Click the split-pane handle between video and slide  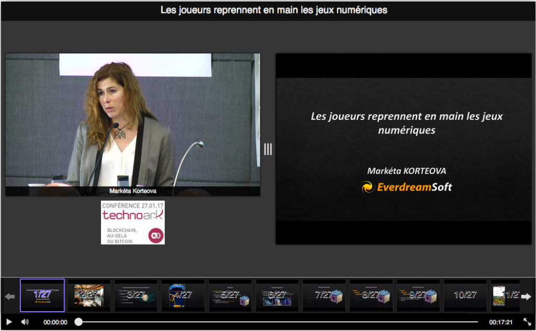click(268, 149)
